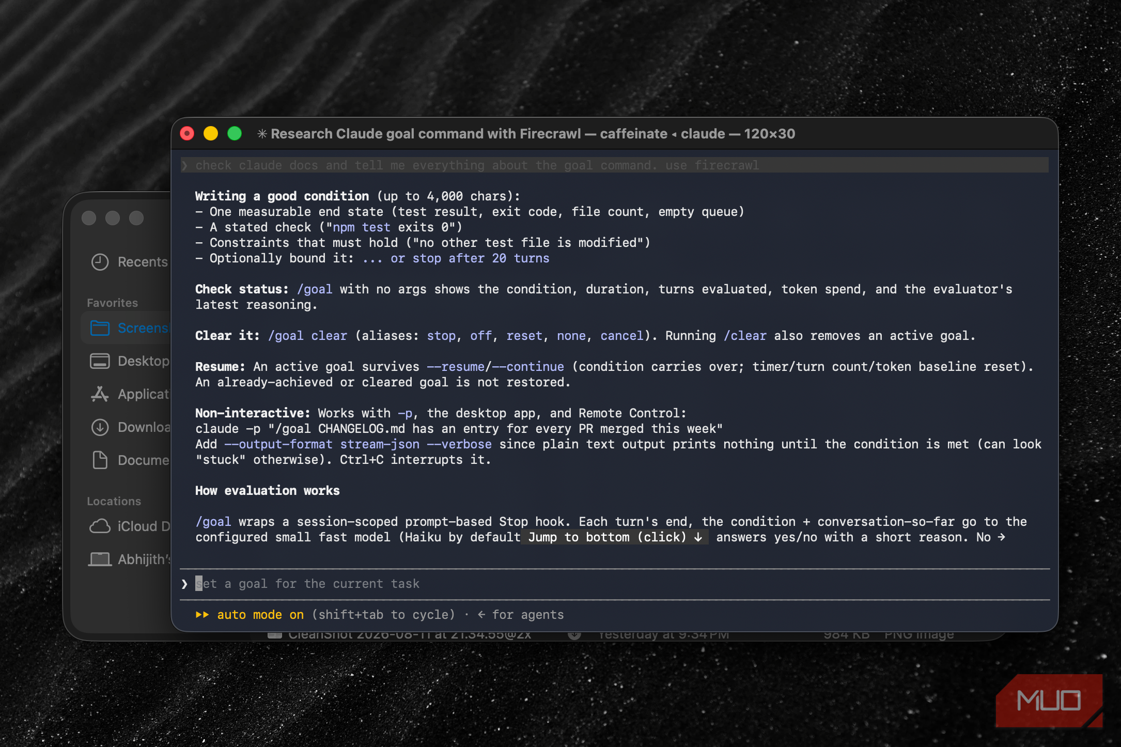1121x747 pixels.
Task: Click the 'Recents' label in Finder sidebar
Action: pyautogui.click(x=143, y=262)
